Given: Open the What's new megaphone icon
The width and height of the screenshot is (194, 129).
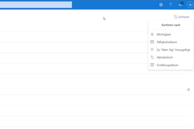Looking at the screenshot, I should tap(181, 5).
